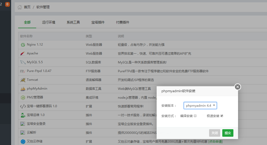The image size is (267, 145).
Task: Click the phpMyAdmin sailboat icon
Action: tap(23, 89)
